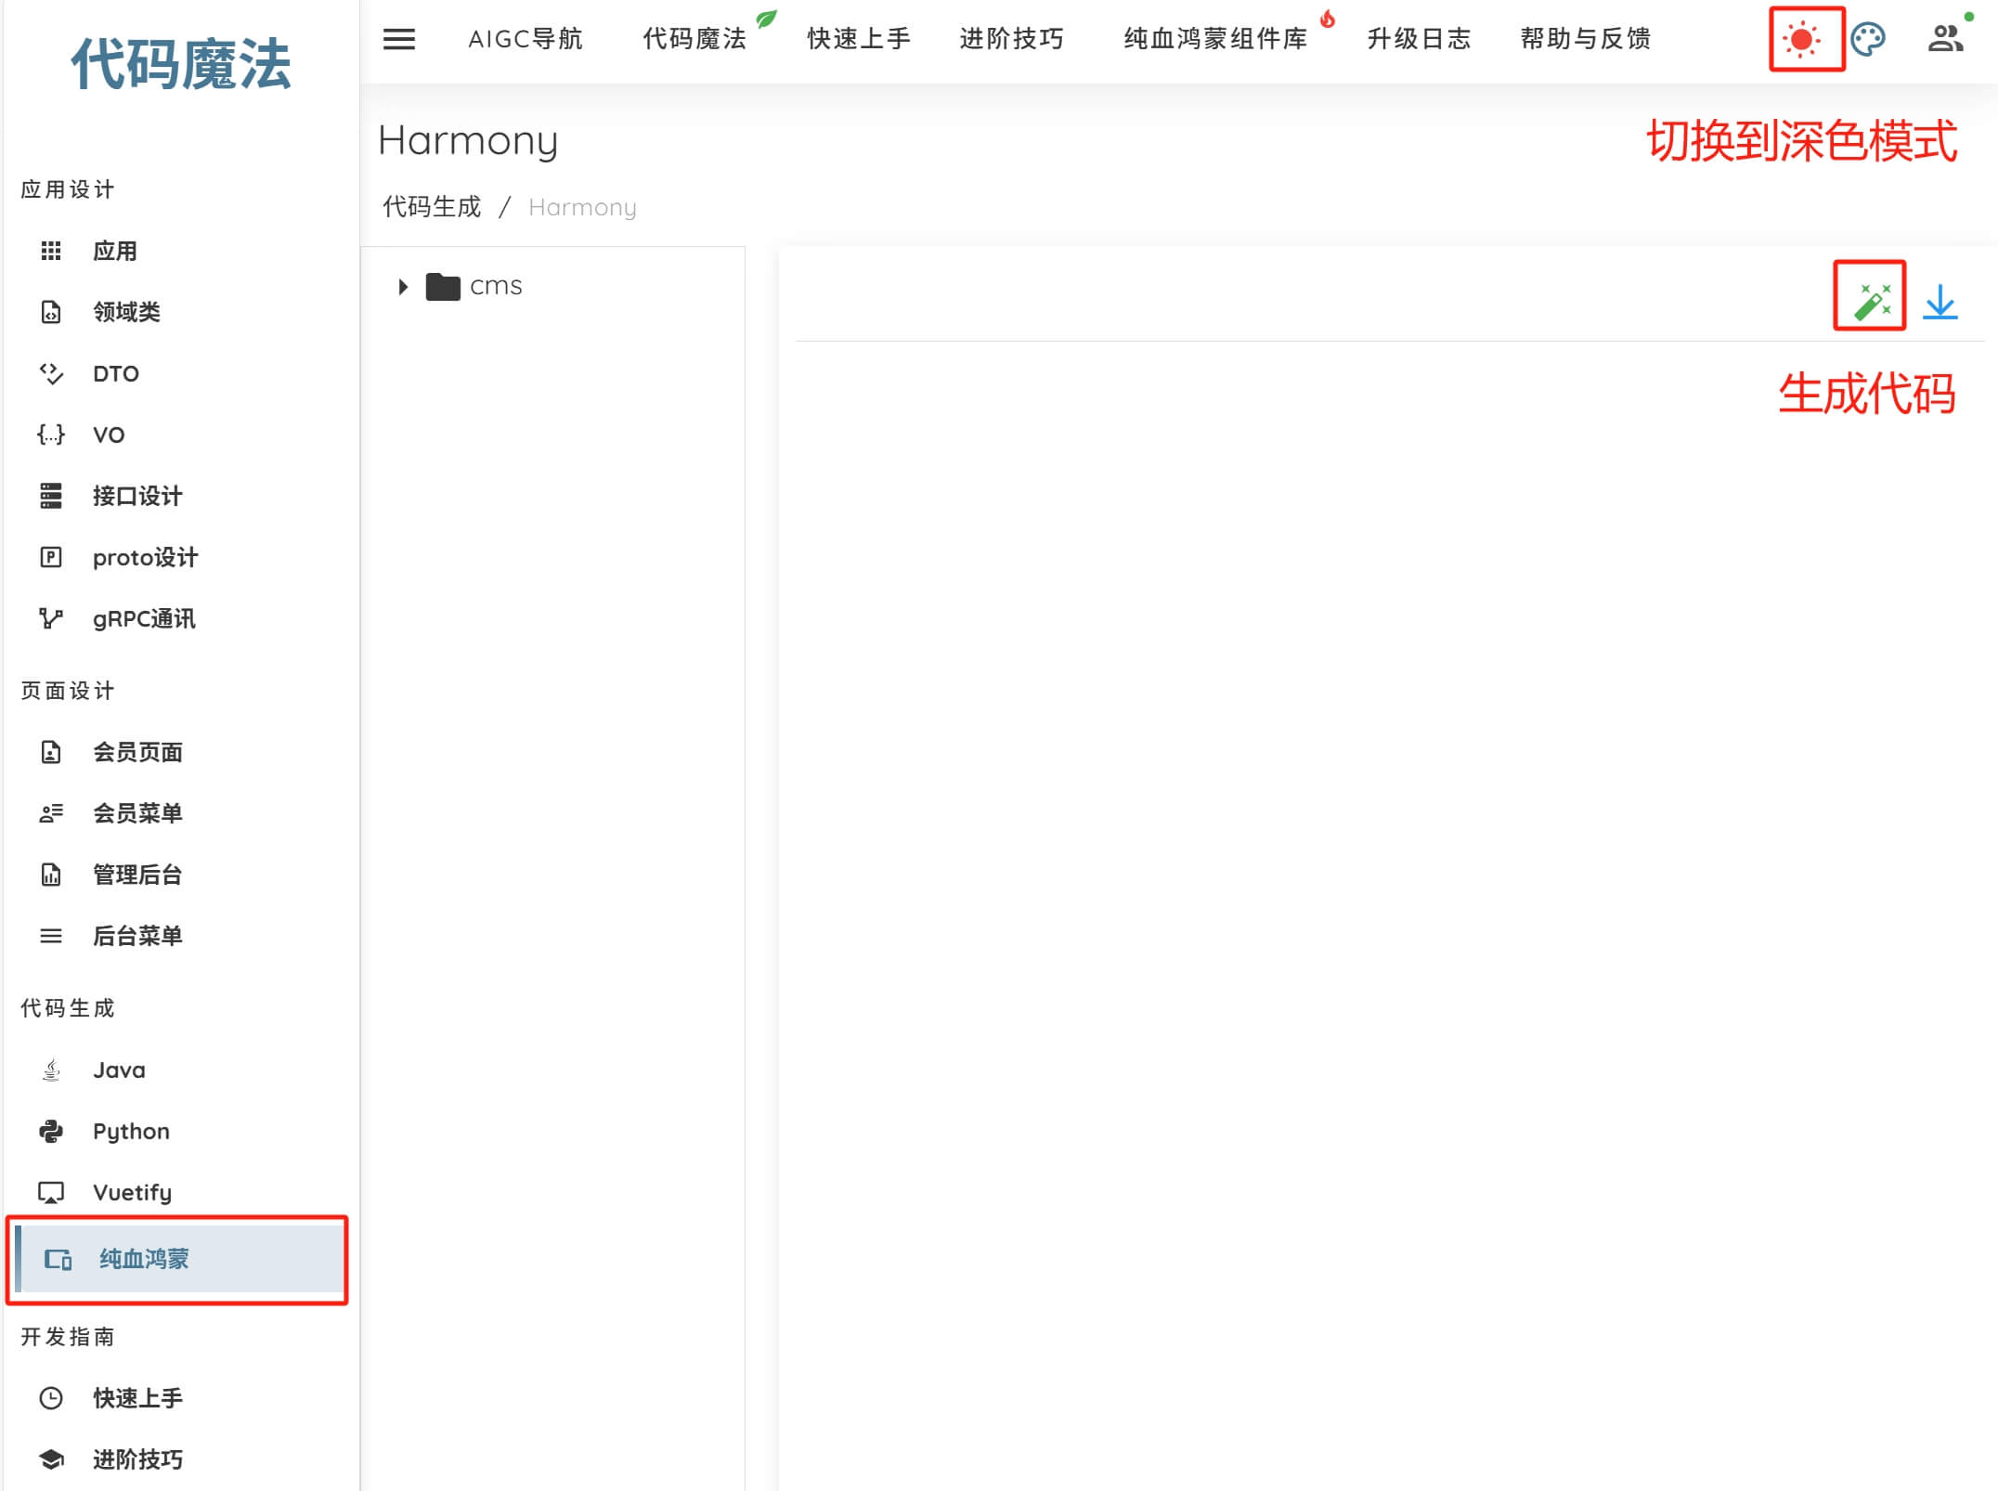Open the 领域类 sidebar entry
The height and width of the screenshot is (1491, 1998).
(x=126, y=312)
